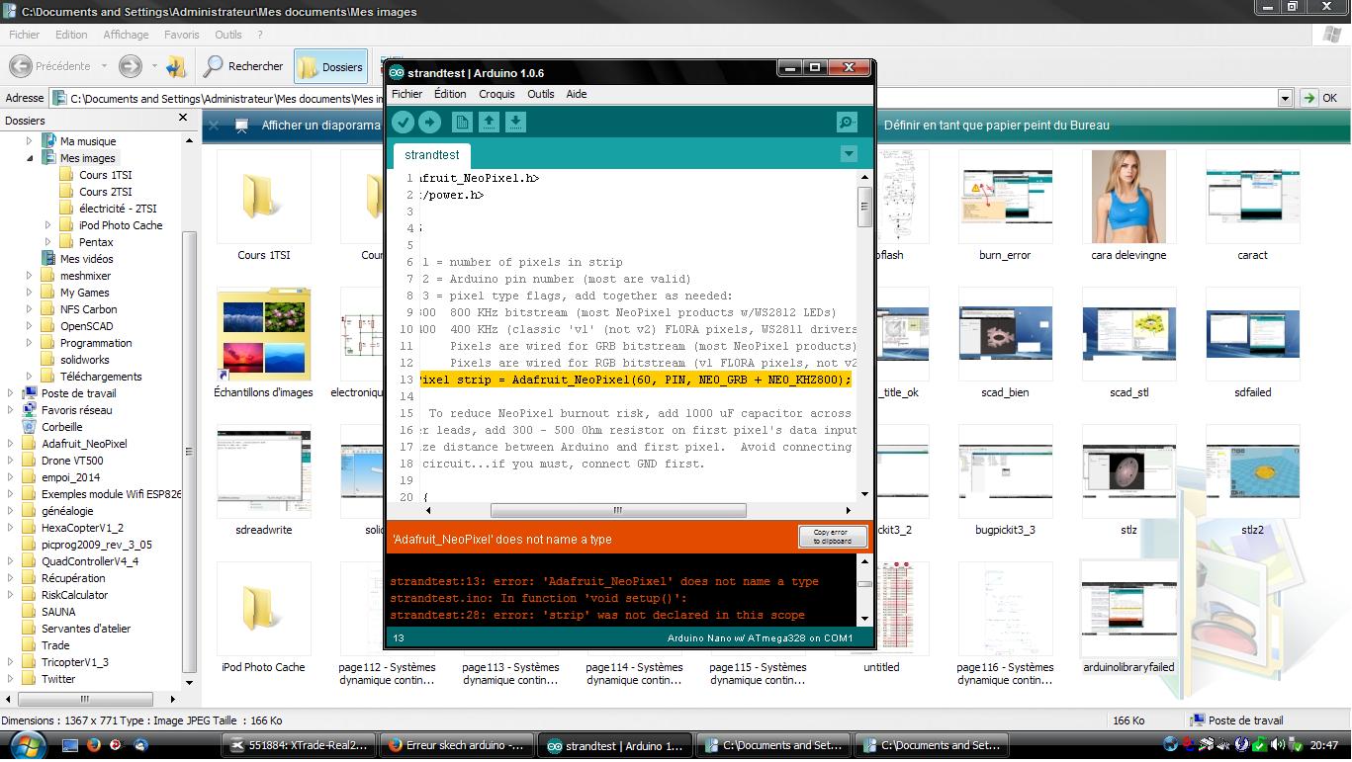
Task: Expand the Programmation tree node
Action: (29, 343)
